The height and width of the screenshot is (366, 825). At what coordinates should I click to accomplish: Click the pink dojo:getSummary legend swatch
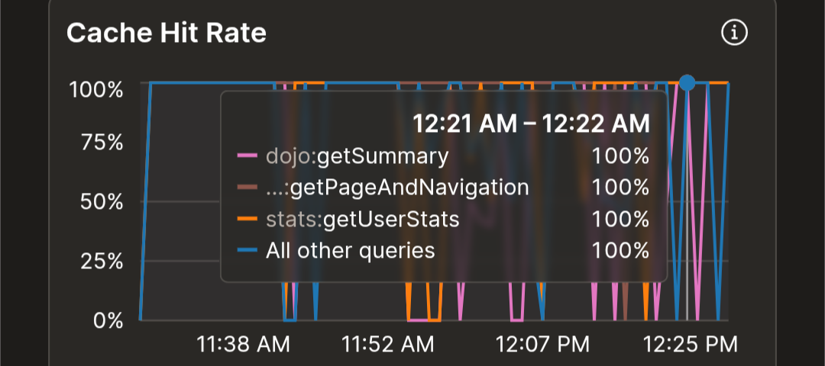(247, 156)
